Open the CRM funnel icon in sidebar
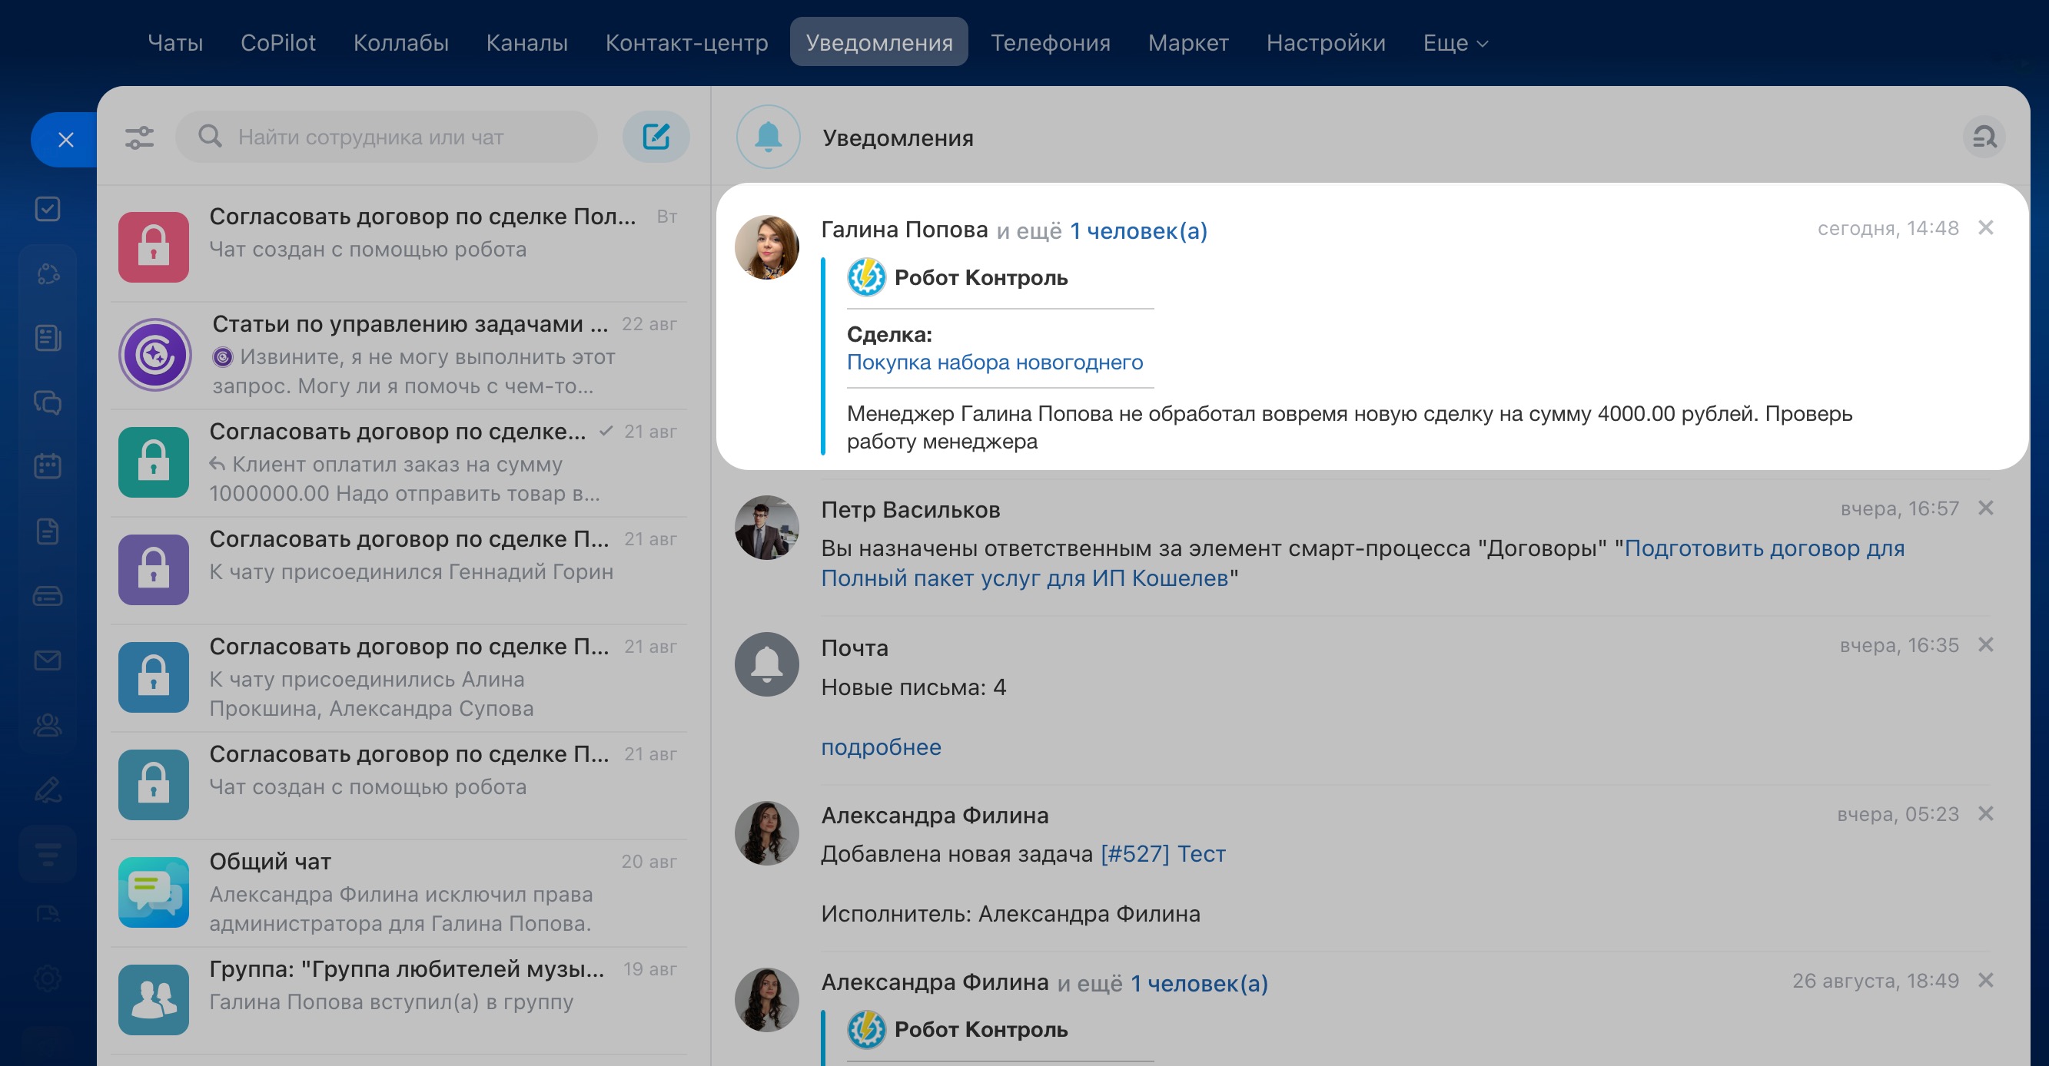 coord(48,854)
